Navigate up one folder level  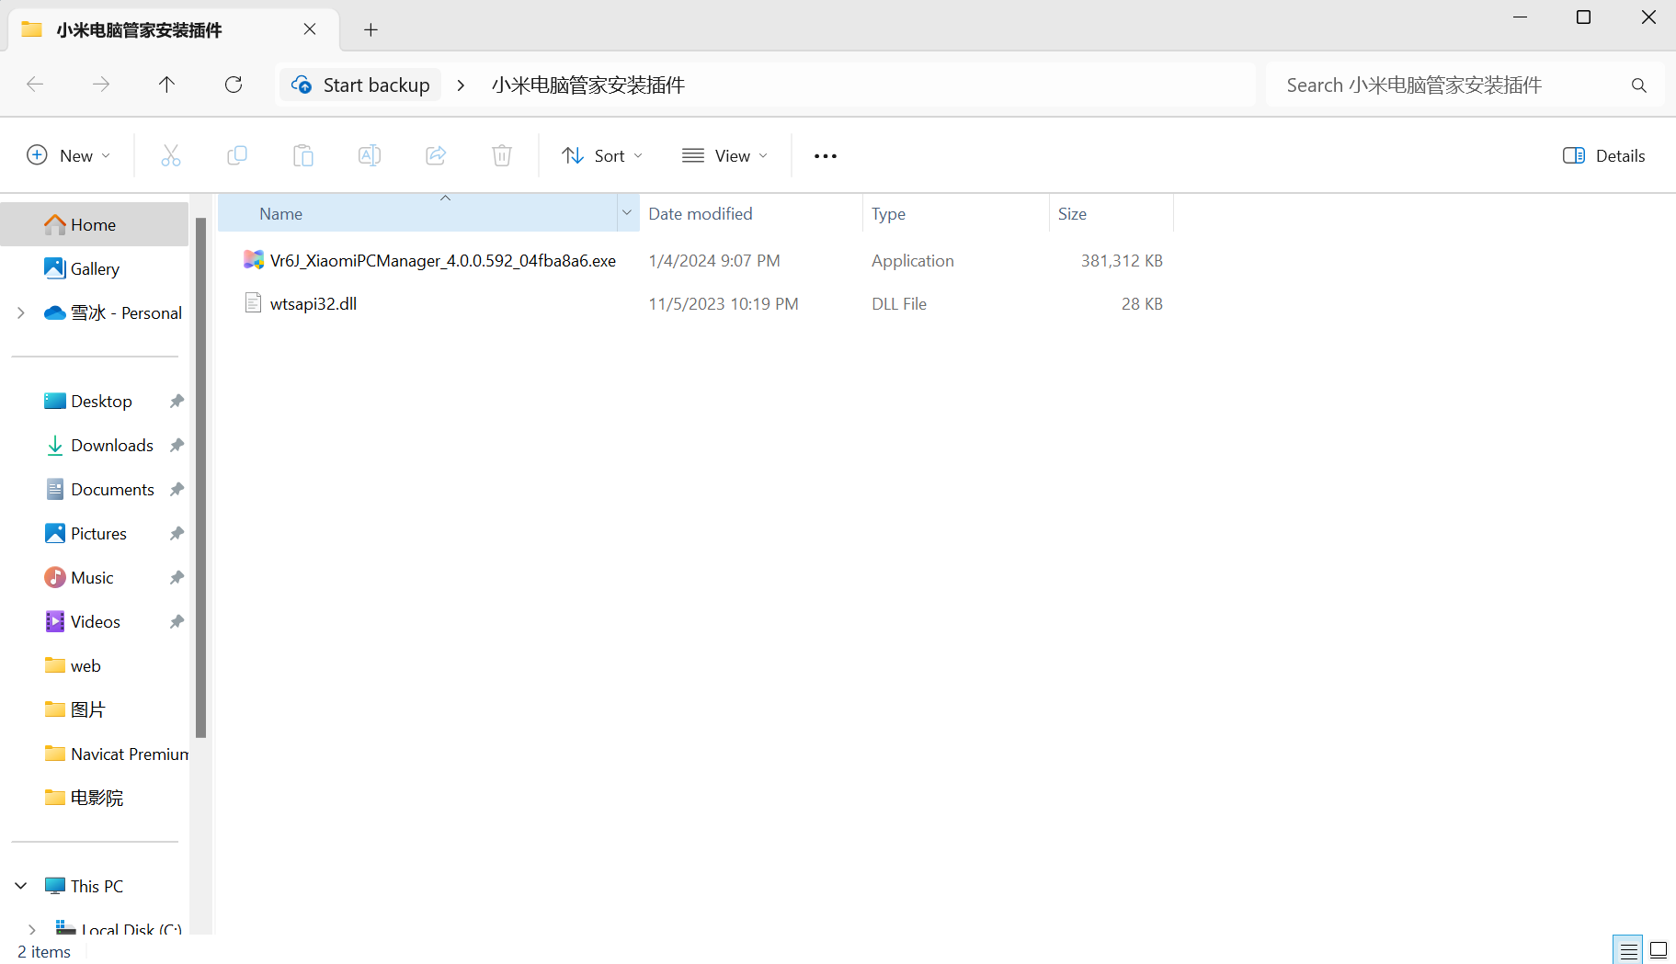click(x=166, y=85)
